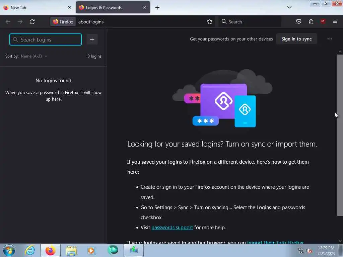Viewport: 343px width, 257px height.
Task: Open Windows Media Player from taskbar
Action: pyautogui.click(x=92, y=250)
